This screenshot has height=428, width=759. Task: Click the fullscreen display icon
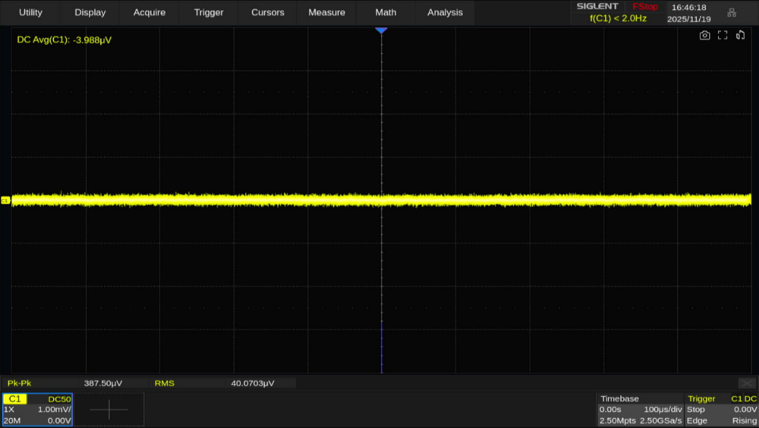coord(723,36)
